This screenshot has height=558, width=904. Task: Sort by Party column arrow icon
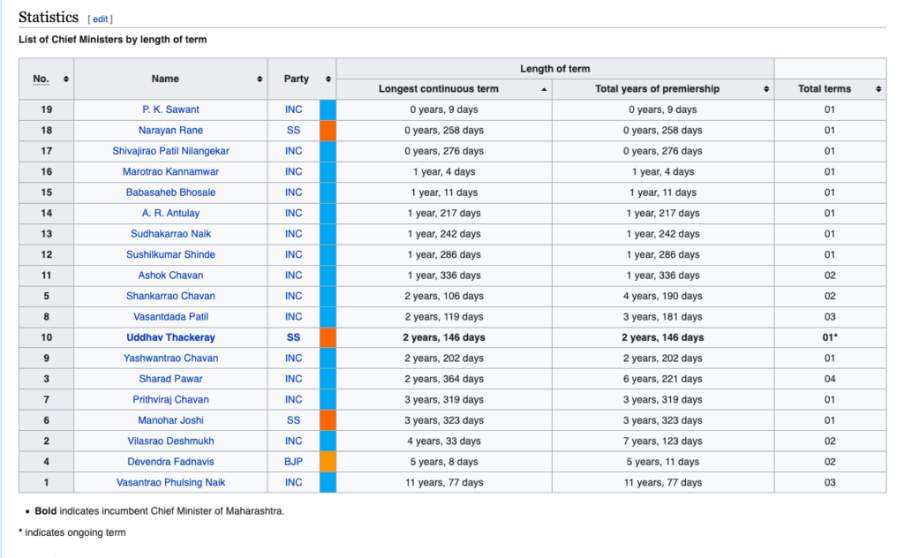tap(328, 79)
